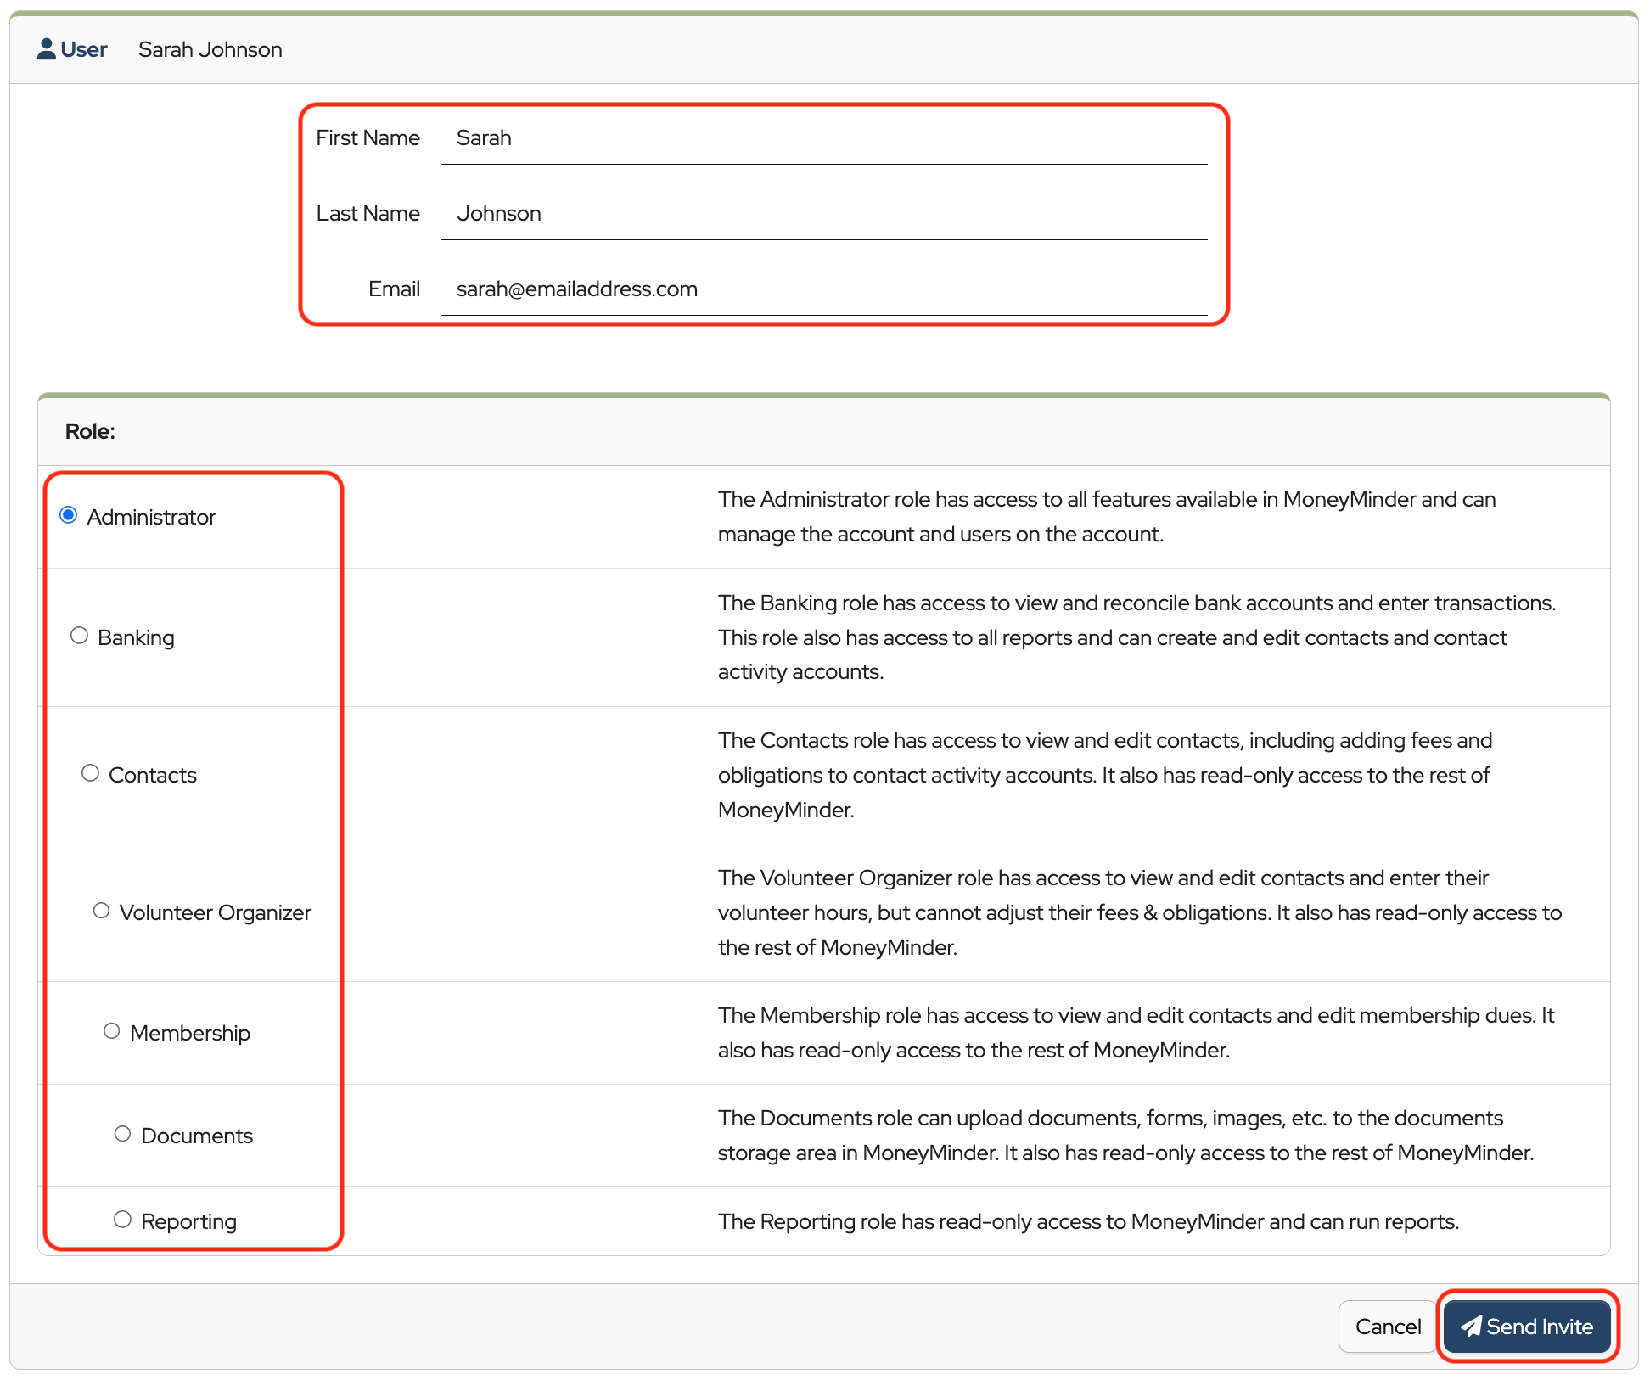Click the Reporting role description text
The width and height of the screenshot is (1650, 1380).
(1088, 1221)
